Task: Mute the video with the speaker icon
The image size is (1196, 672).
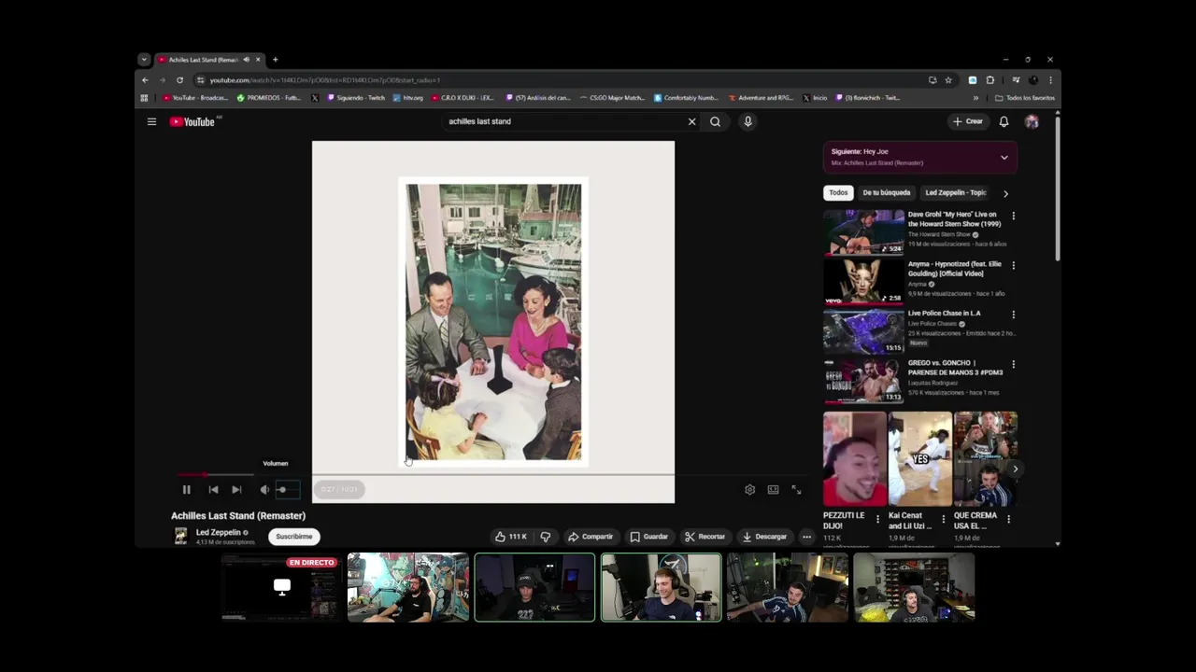Action: pyautogui.click(x=264, y=489)
